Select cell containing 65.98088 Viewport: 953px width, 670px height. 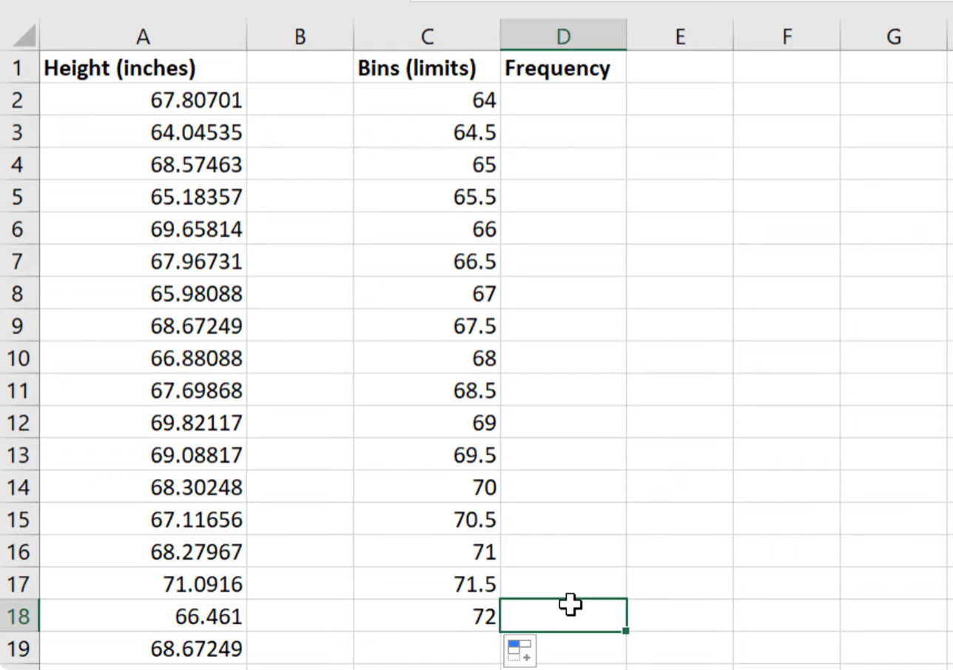[143, 294]
